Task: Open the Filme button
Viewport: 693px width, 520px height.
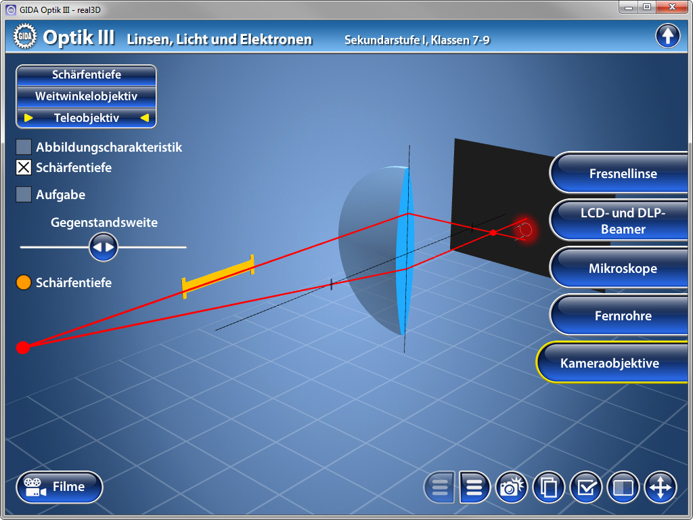Action: coord(60,487)
